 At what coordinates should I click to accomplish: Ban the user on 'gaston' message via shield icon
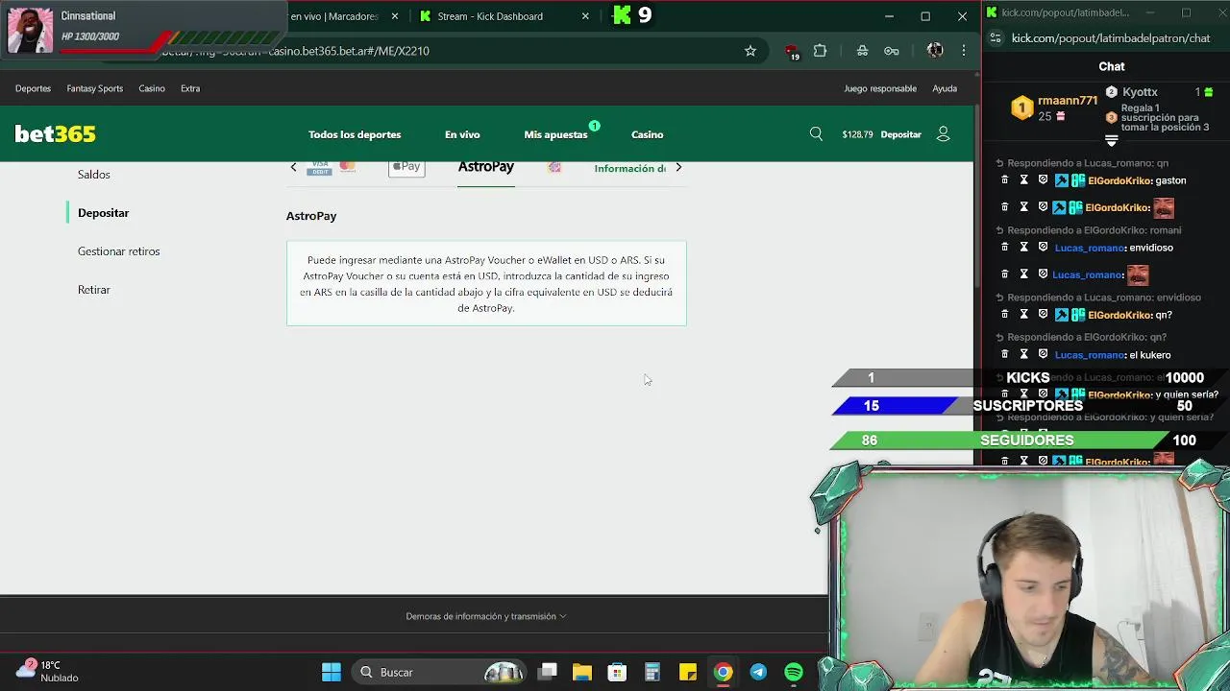1043,180
